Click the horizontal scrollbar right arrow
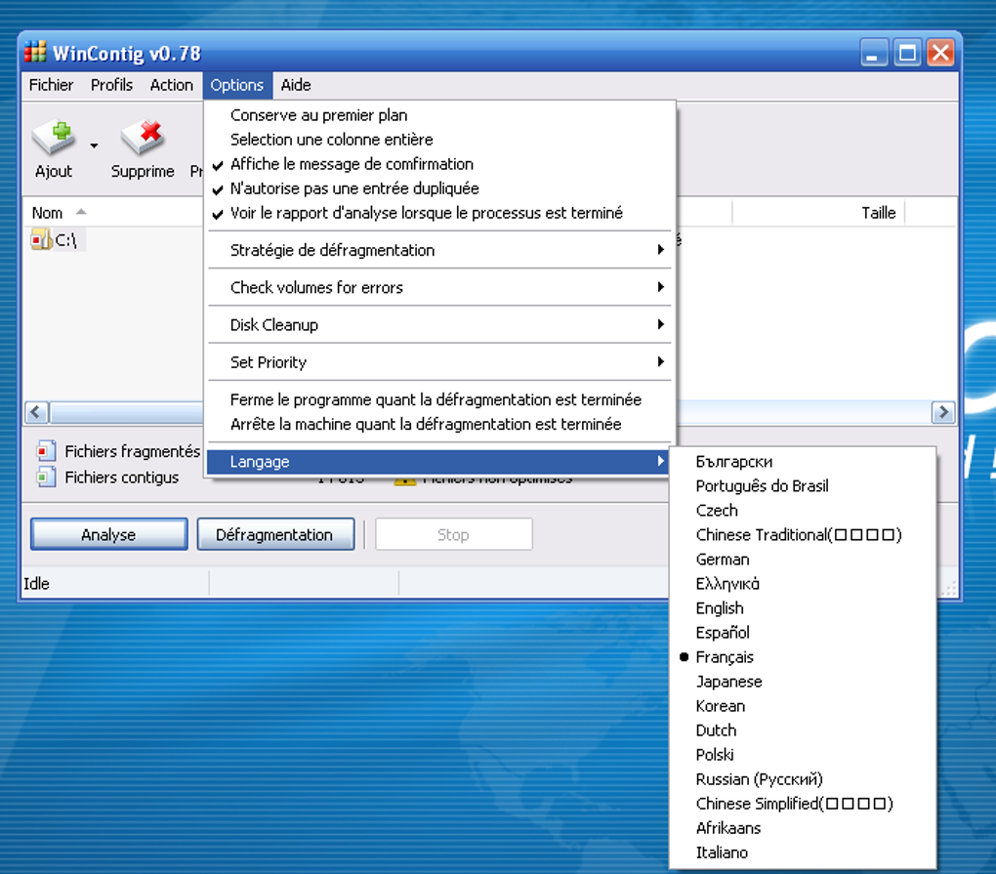This screenshot has height=874, width=996. point(943,412)
